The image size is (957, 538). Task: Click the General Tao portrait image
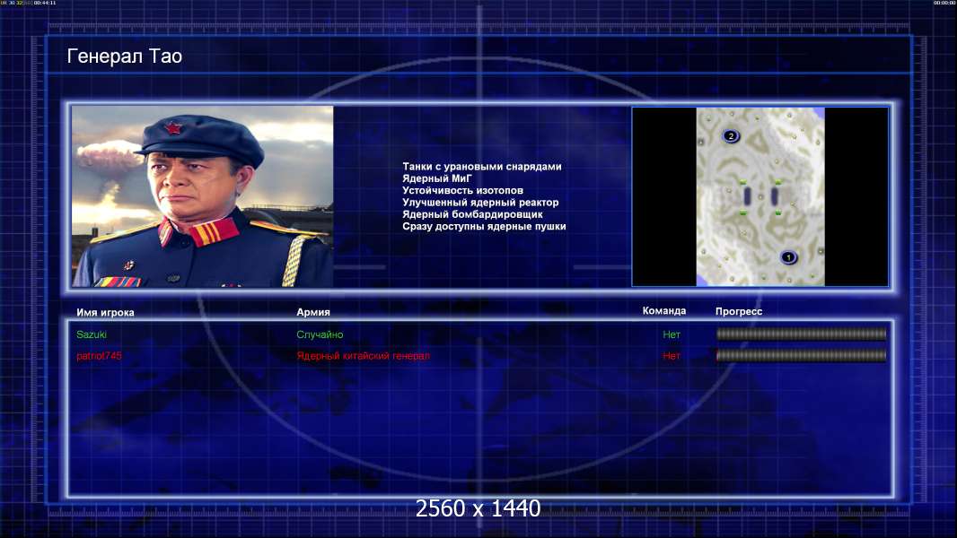203,196
